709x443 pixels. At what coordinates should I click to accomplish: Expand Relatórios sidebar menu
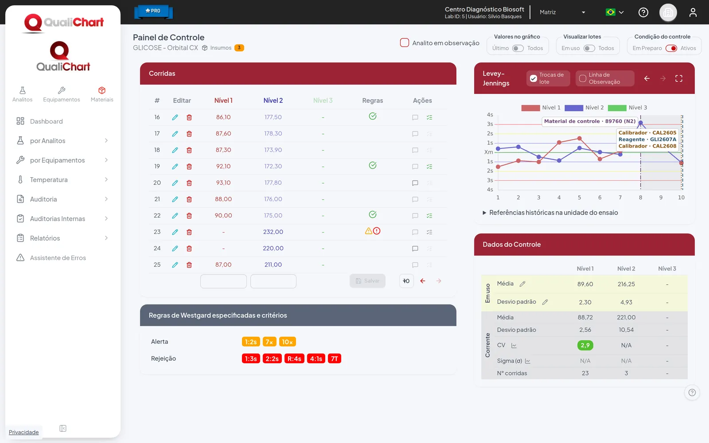pos(62,238)
